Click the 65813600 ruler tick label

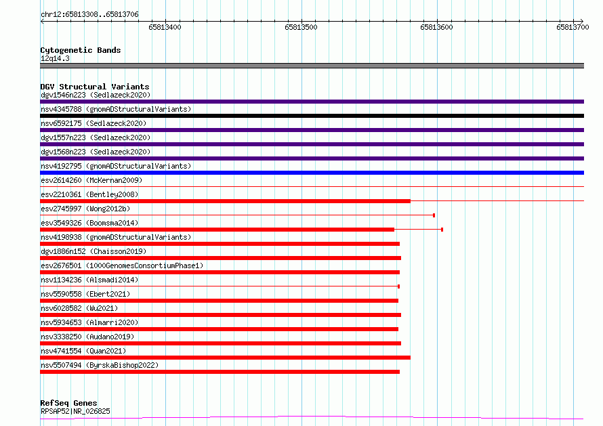tap(436, 27)
